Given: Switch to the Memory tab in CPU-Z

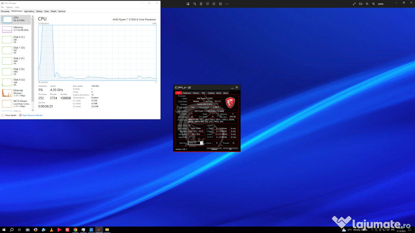Looking at the screenshot, I should pos(196,93).
